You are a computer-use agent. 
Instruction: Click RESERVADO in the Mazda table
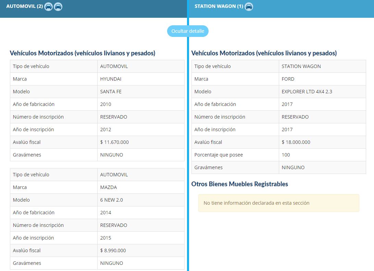(x=114, y=225)
